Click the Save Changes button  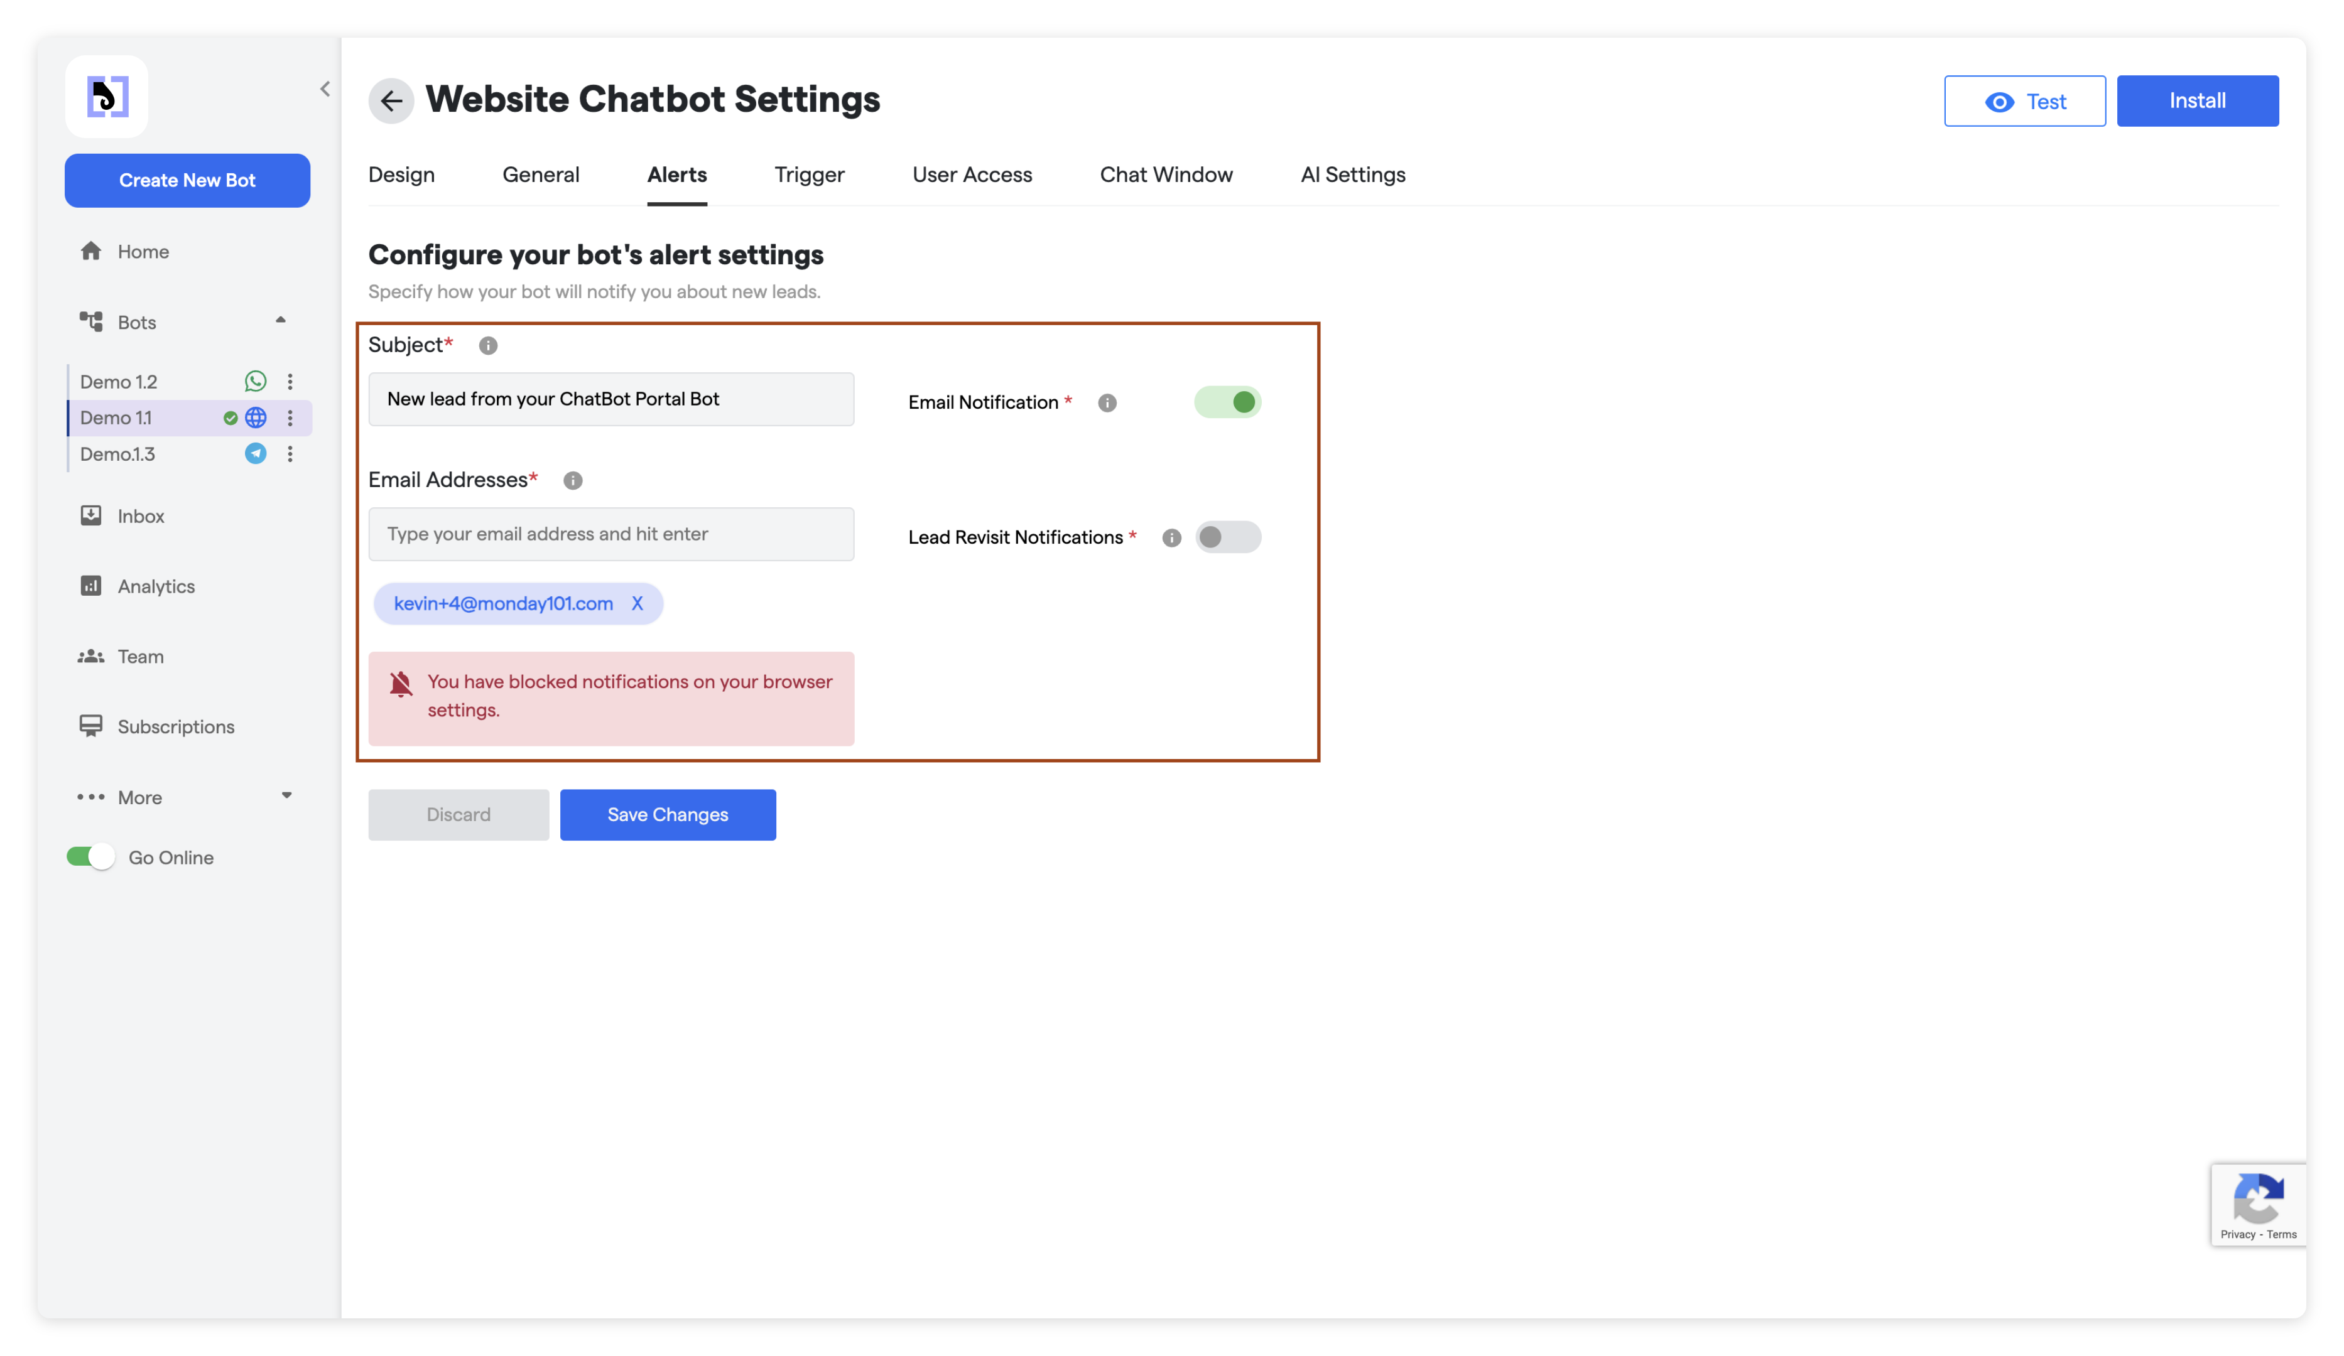[667, 815]
